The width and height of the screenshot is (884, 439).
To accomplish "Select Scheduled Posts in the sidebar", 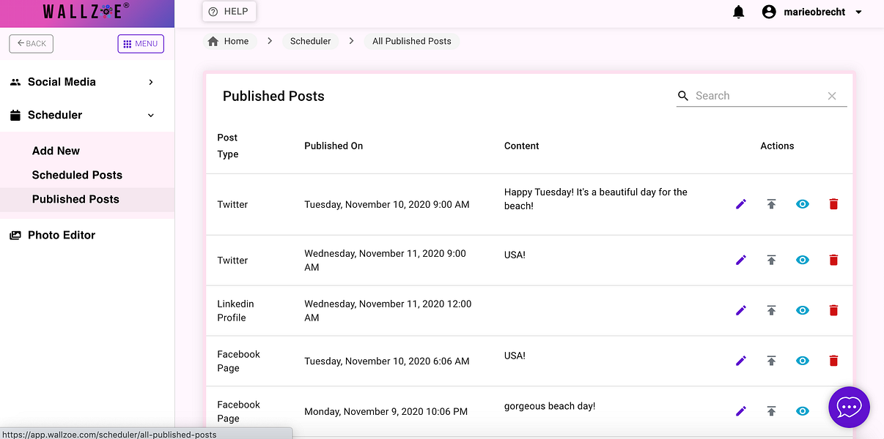I will (77, 175).
